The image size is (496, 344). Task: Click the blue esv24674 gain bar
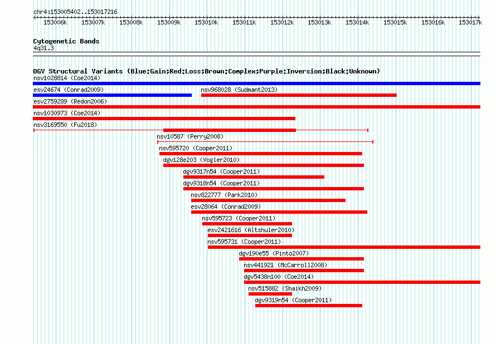pyautogui.click(x=112, y=95)
